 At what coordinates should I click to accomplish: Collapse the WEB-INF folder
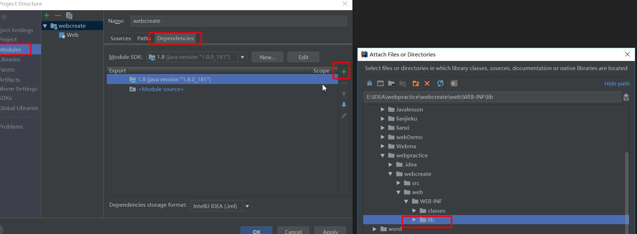pos(406,201)
